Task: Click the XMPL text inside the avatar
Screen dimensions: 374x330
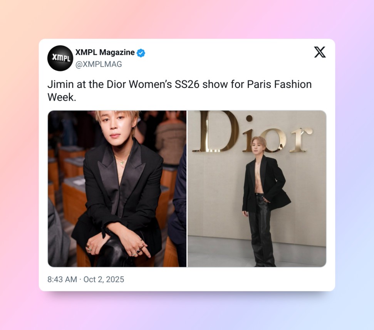Action: pyautogui.click(x=61, y=57)
